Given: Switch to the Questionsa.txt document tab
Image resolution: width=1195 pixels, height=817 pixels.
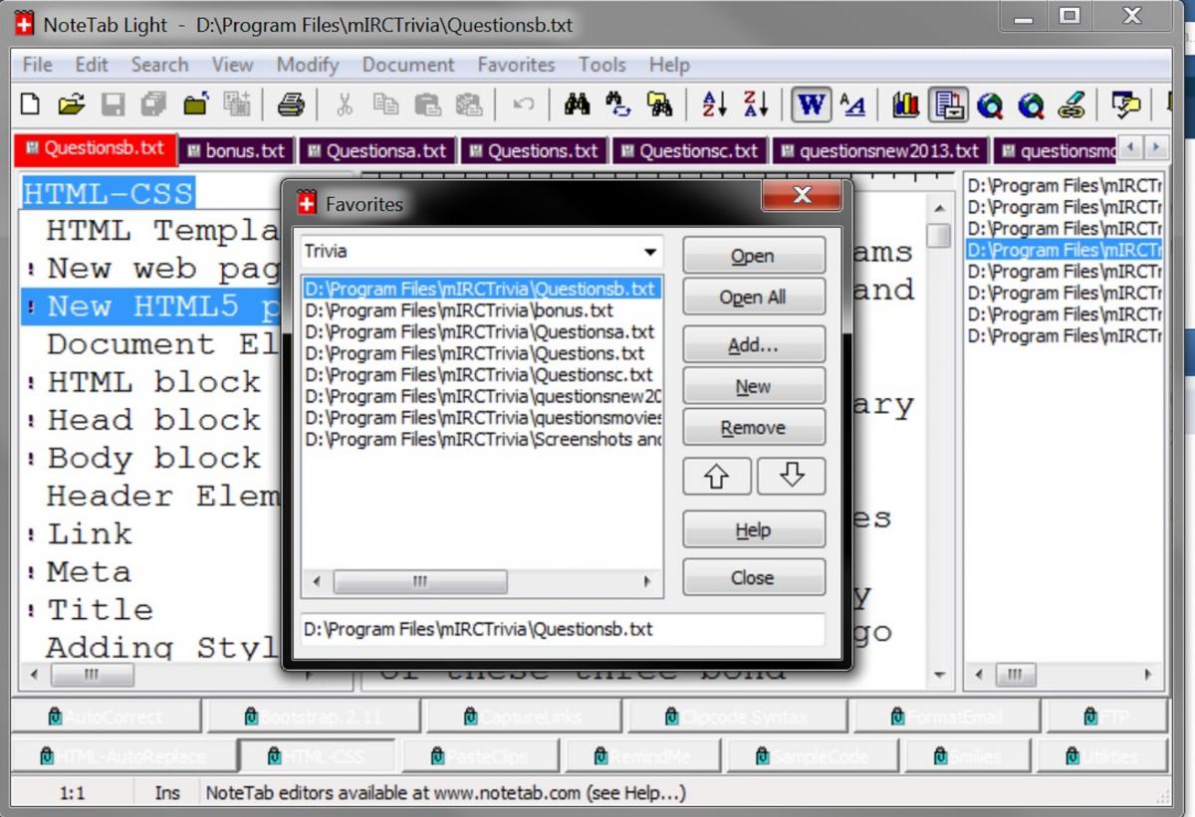Looking at the screenshot, I should click(x=377, y=151).
